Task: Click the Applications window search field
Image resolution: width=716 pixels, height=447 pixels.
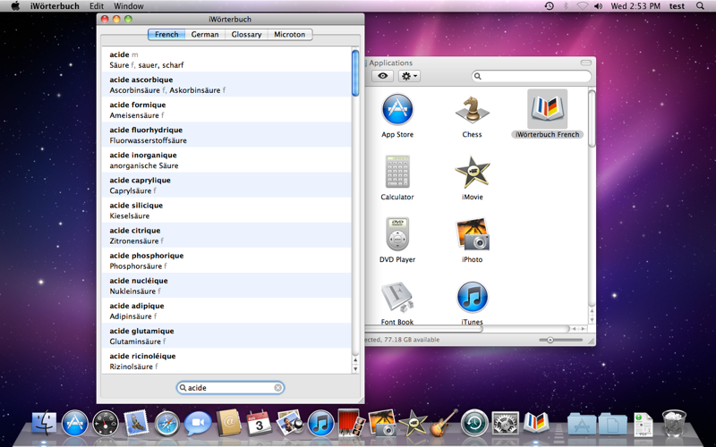Action: [x=532, y=76]
